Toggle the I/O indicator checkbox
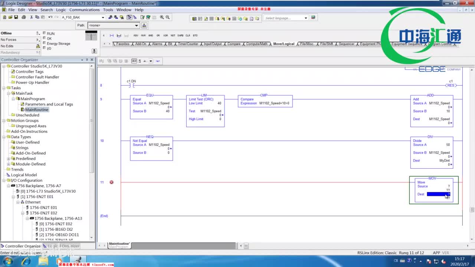This screenshot has height=267, width=475. coord(45,48)
